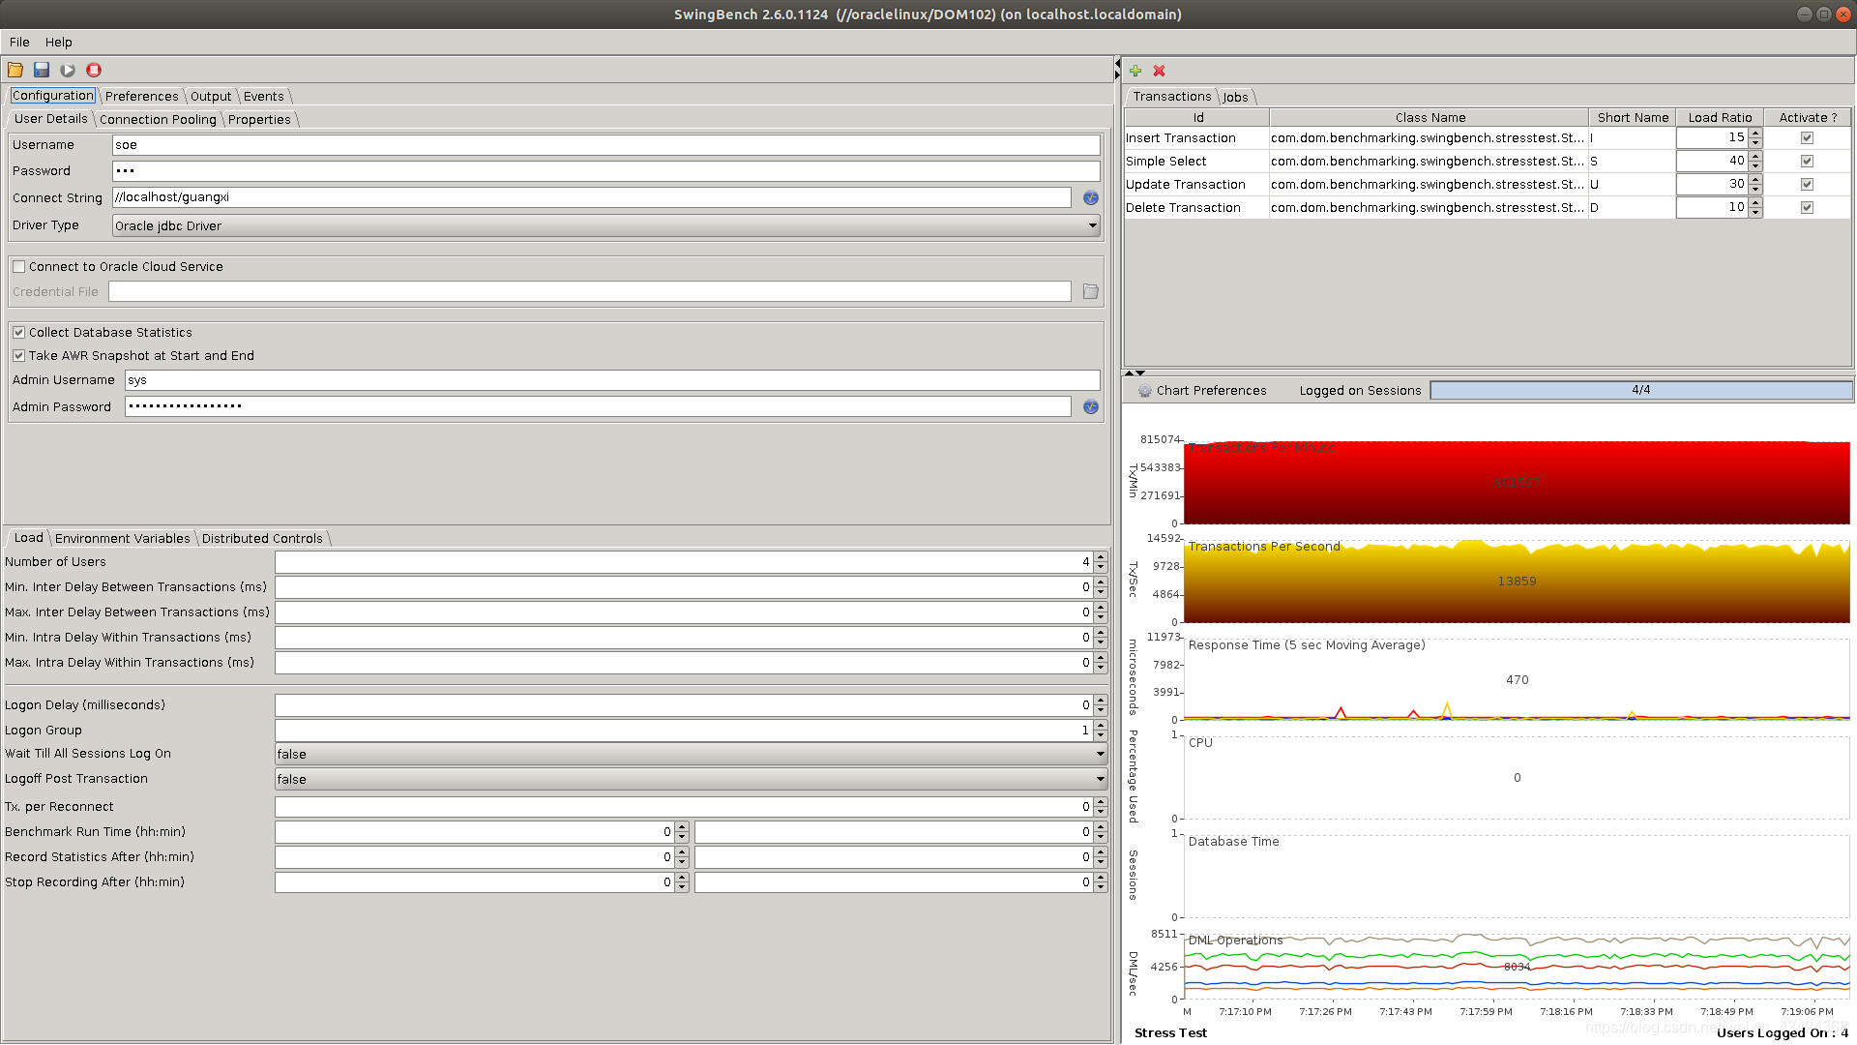Select the User Details tab
This screenshot has width=1857, height=1045.
[50, 119]
